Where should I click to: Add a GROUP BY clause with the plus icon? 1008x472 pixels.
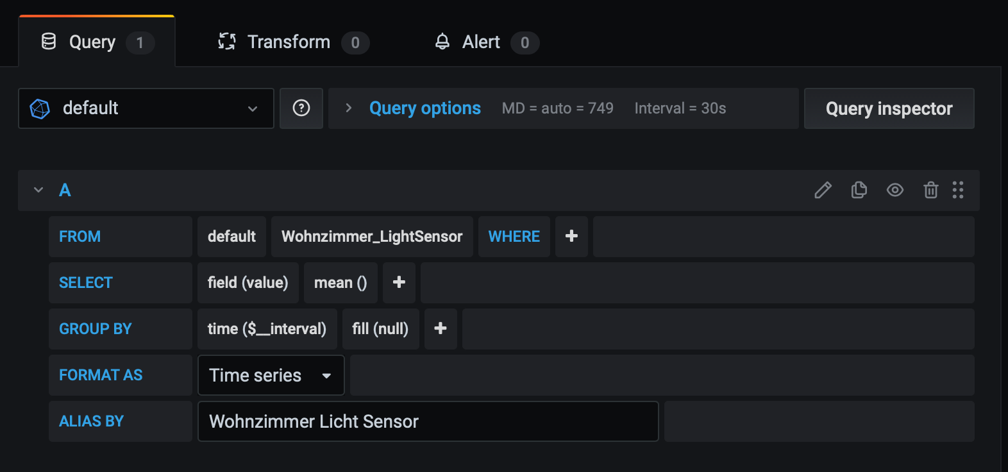[x=441, y=329]
